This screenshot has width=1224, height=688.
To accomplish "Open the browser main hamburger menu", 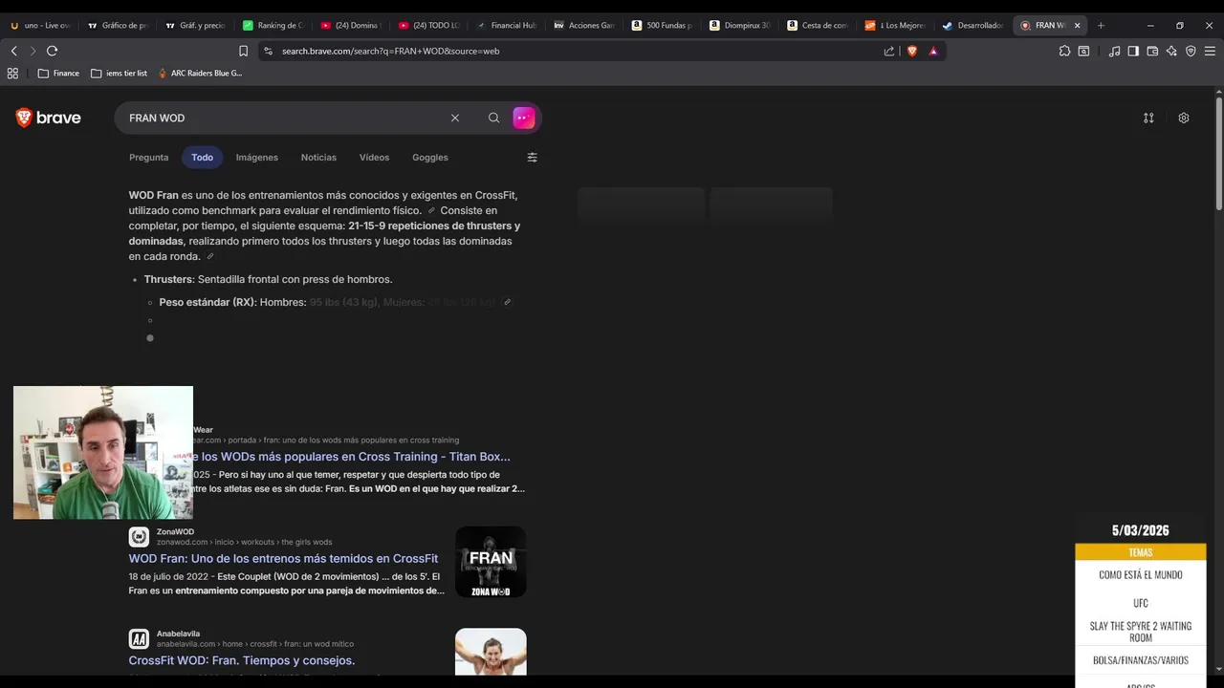I will click(1211, 51).
